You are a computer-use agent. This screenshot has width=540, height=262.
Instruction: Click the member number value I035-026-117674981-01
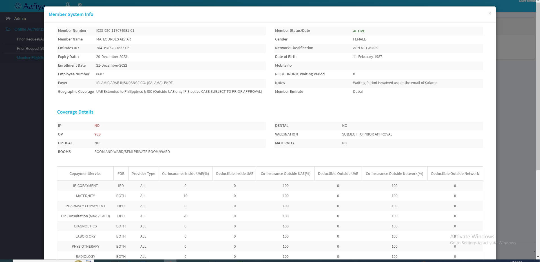(115, 31)
